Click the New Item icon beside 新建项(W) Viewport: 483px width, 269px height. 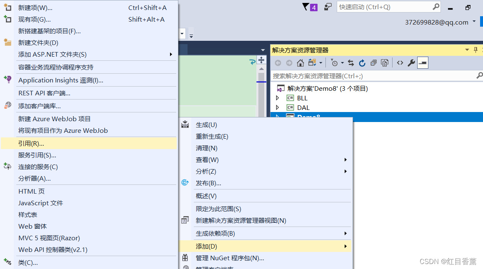tap(7, 7)
